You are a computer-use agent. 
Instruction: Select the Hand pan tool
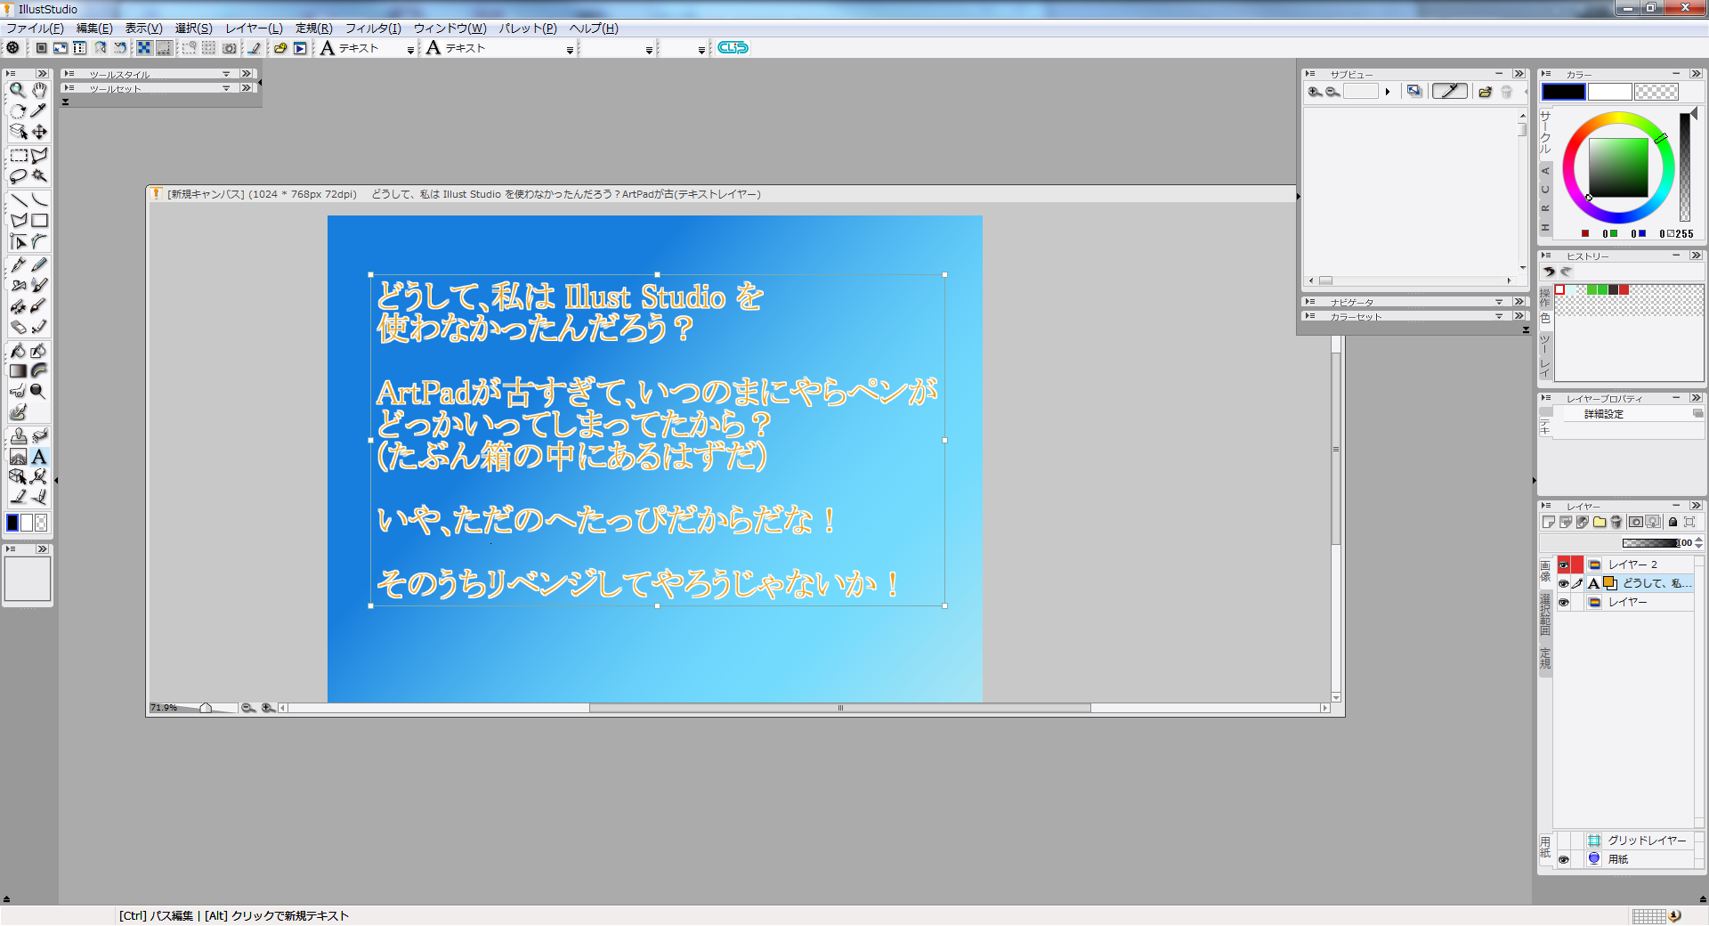39,91
